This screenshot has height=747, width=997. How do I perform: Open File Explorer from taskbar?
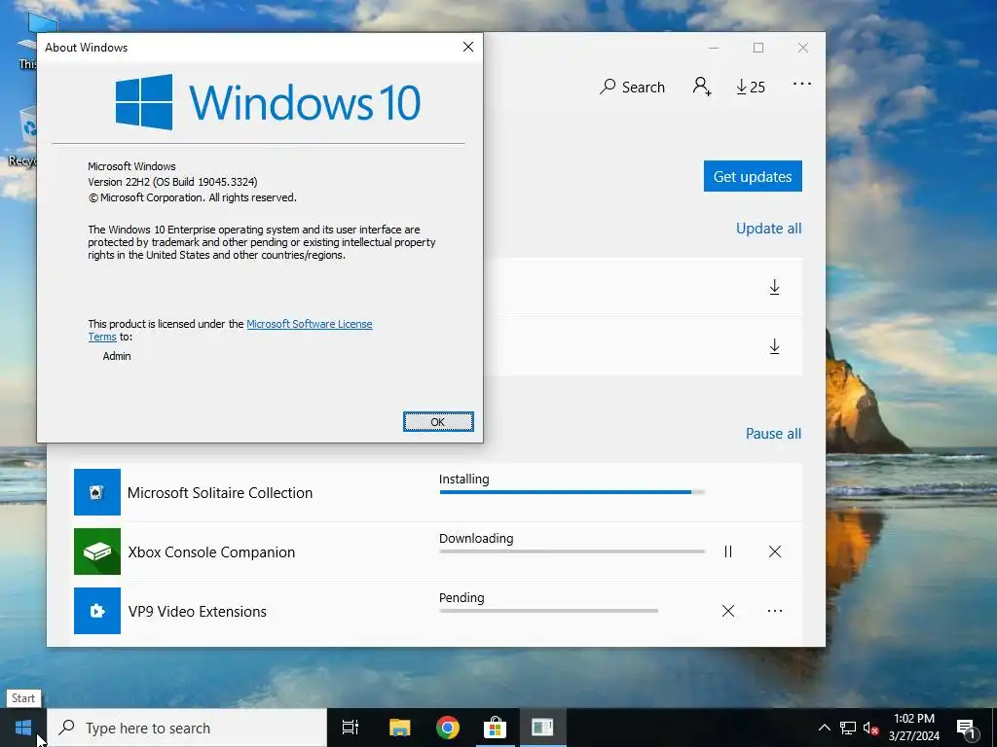[400, 728]
